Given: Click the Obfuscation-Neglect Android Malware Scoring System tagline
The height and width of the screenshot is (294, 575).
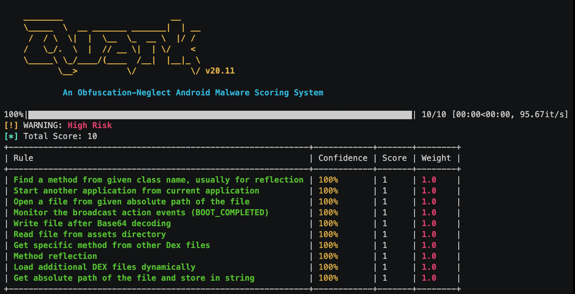Looking at the screenshot, I should click(193, 93).
